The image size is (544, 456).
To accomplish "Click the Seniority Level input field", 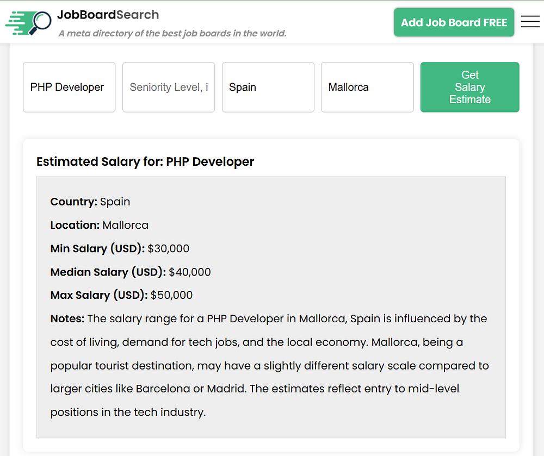I will tap(169, 87).
